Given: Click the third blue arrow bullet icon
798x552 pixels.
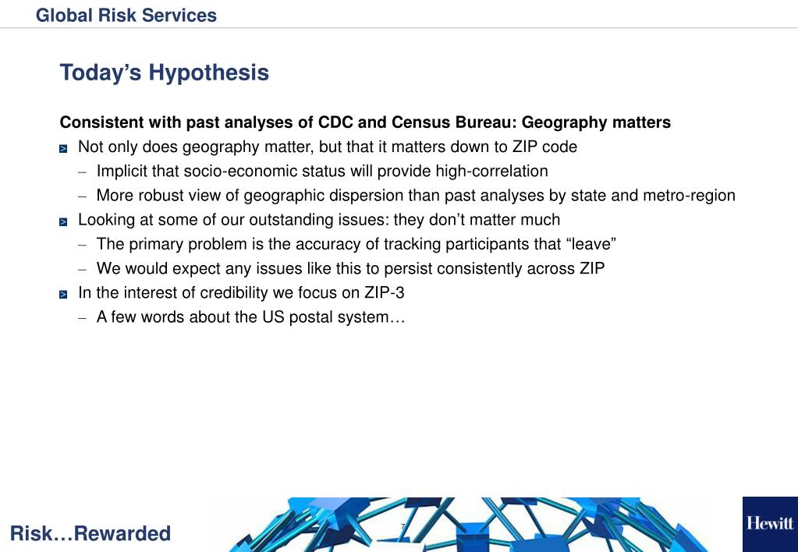Looking at the screenshot, I should (63, 295).
